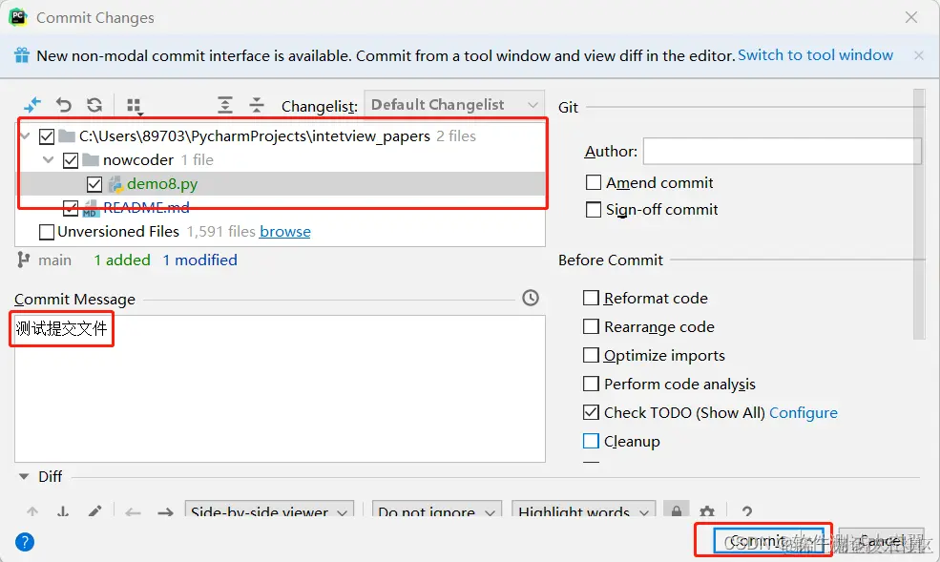The height and width of the screenshot is (562, 940).
Task: Click the browse link for unversioned files
Action: 284,231
